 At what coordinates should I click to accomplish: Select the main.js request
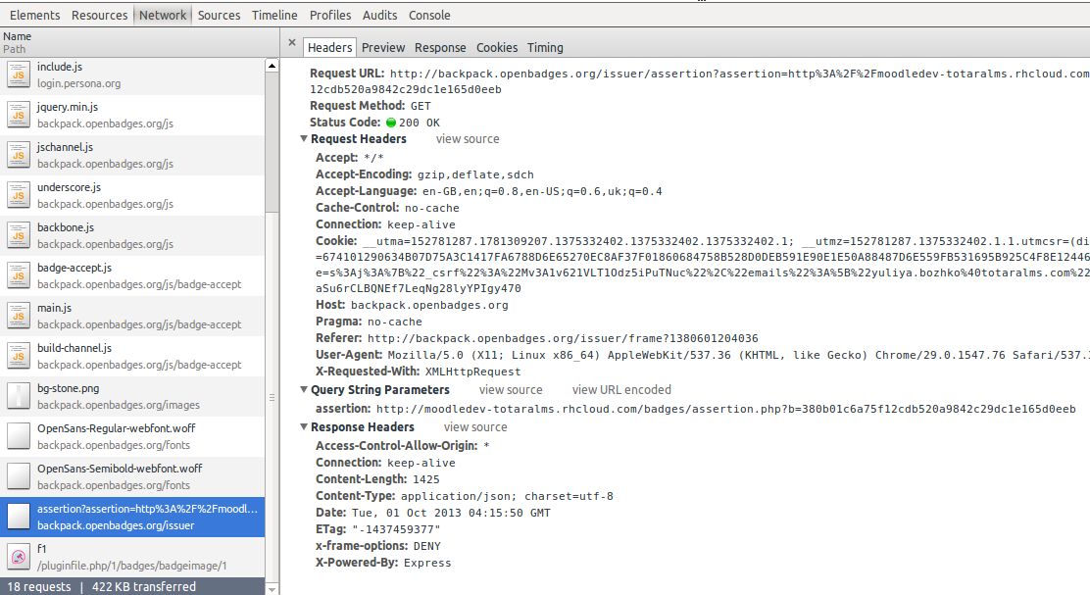click(132, 317)
